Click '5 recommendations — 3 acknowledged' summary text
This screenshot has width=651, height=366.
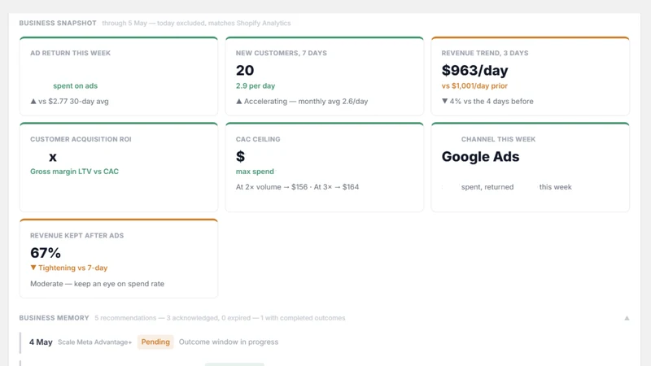pyautogui.click(x=156, y=318)
